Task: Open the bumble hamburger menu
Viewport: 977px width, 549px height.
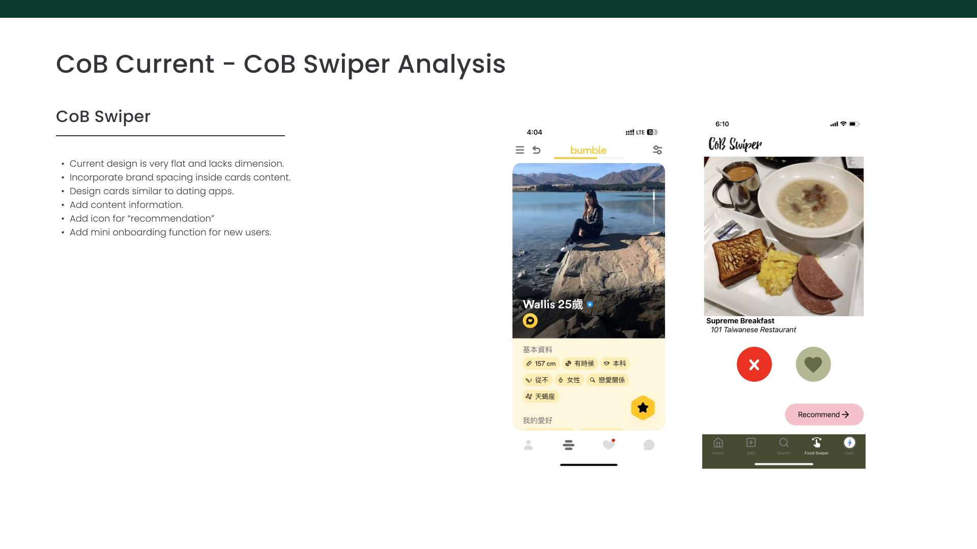Action: pyautogui.click(x=520, y=150)
